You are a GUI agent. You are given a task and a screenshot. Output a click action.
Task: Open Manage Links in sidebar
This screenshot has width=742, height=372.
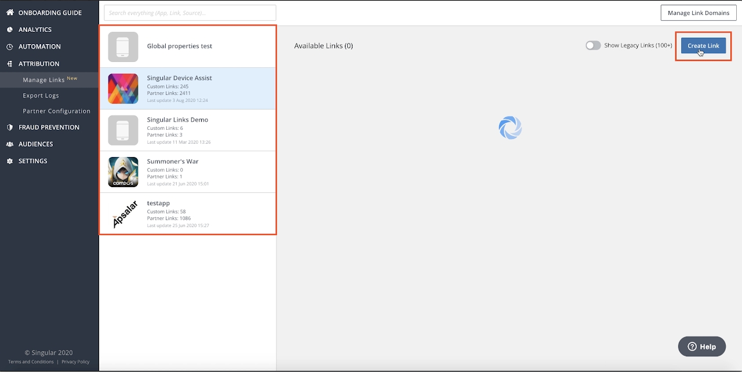tap(43, 80)
